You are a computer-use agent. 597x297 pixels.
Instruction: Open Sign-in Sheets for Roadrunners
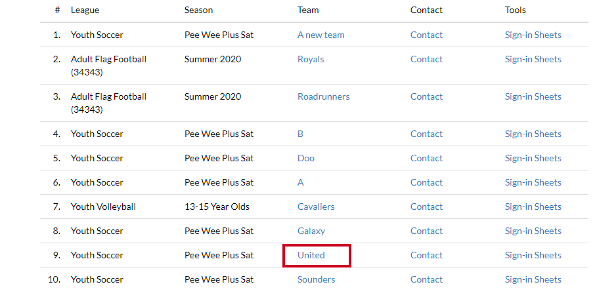(x=533, y=96)
